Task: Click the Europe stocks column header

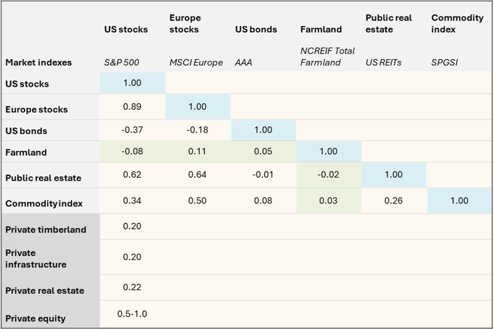Action: (185, 23)
